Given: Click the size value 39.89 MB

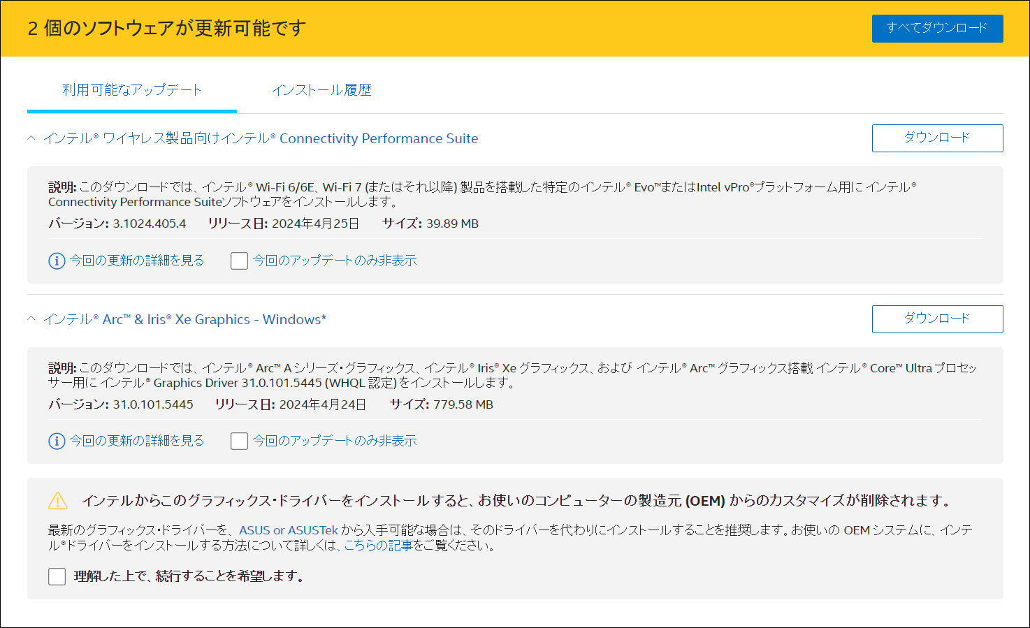Looking at the screenshot, I should (x=453, y=224).
